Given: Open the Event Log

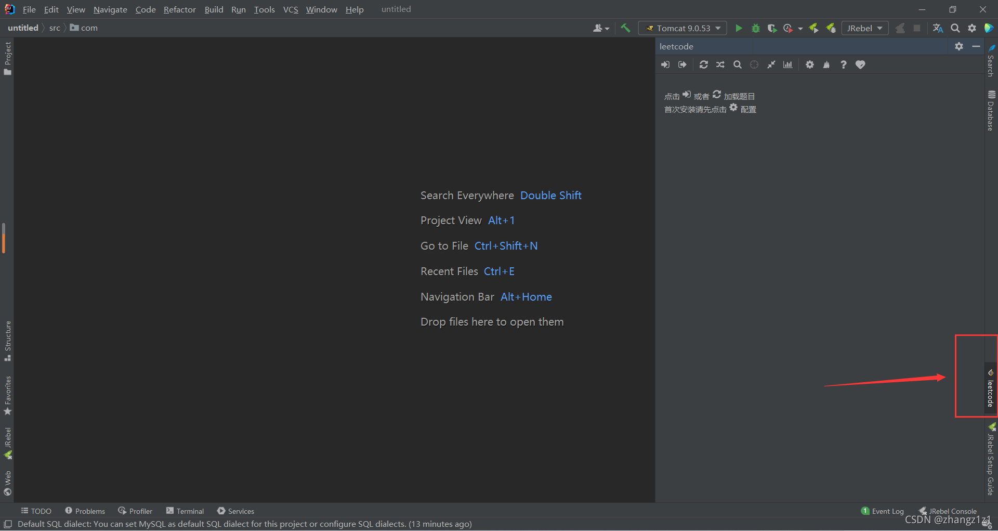Looking at the screenshot, I should tap(883, 511).
